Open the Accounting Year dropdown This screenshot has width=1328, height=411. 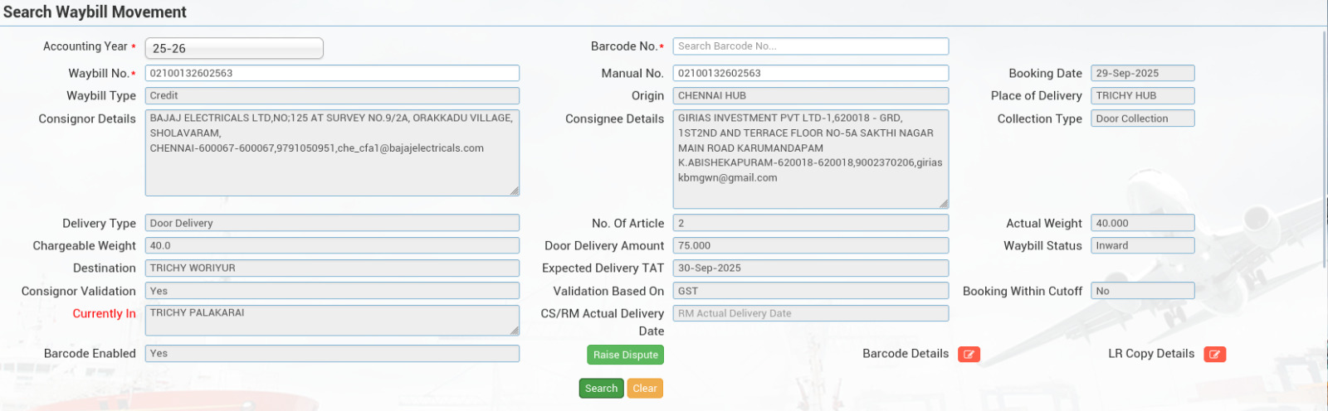coord(234,49)
